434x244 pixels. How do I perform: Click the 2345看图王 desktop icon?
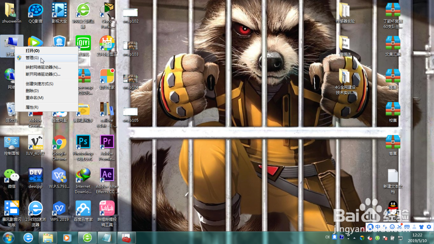pyautogui.click(x=107, y=46)
